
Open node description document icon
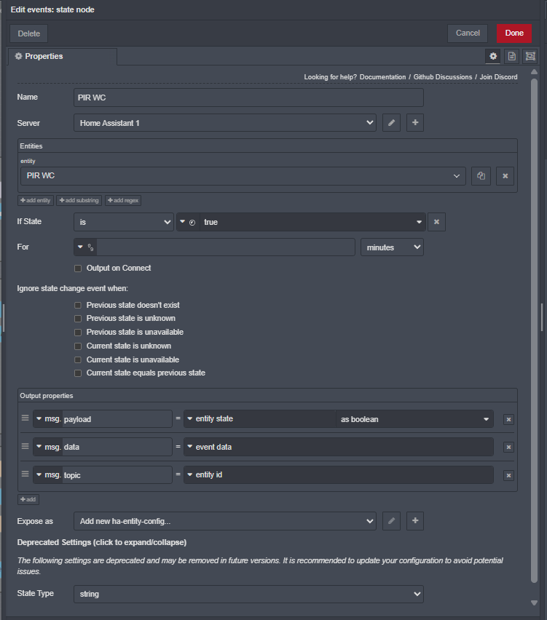(x=512, y=56)
